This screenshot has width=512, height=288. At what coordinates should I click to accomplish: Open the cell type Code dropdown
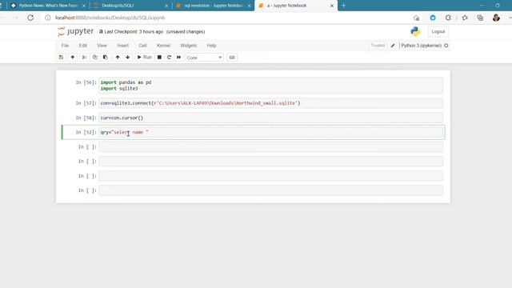tap(205, 58)
